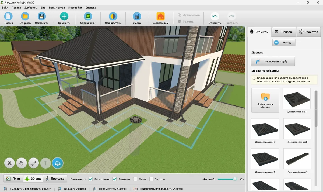Click the green Добавить plus icon

coord(64,16)
